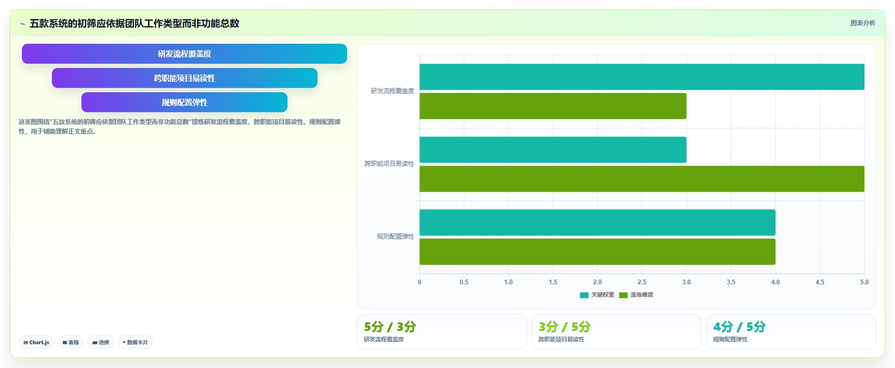Toggle the 关键权重 legend entry
895x368 pixels.
[x=597, y=295]
